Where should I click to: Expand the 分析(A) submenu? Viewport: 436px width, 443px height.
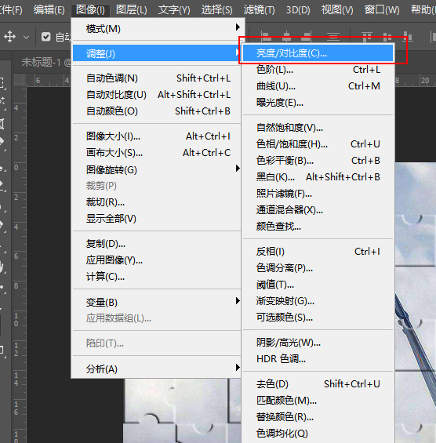pos(157,369)
